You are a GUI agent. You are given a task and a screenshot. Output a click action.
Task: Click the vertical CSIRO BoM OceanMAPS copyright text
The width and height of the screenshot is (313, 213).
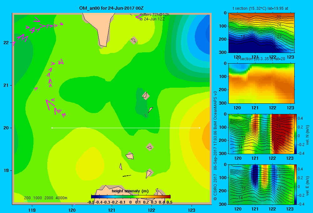[x=215, y=146]
